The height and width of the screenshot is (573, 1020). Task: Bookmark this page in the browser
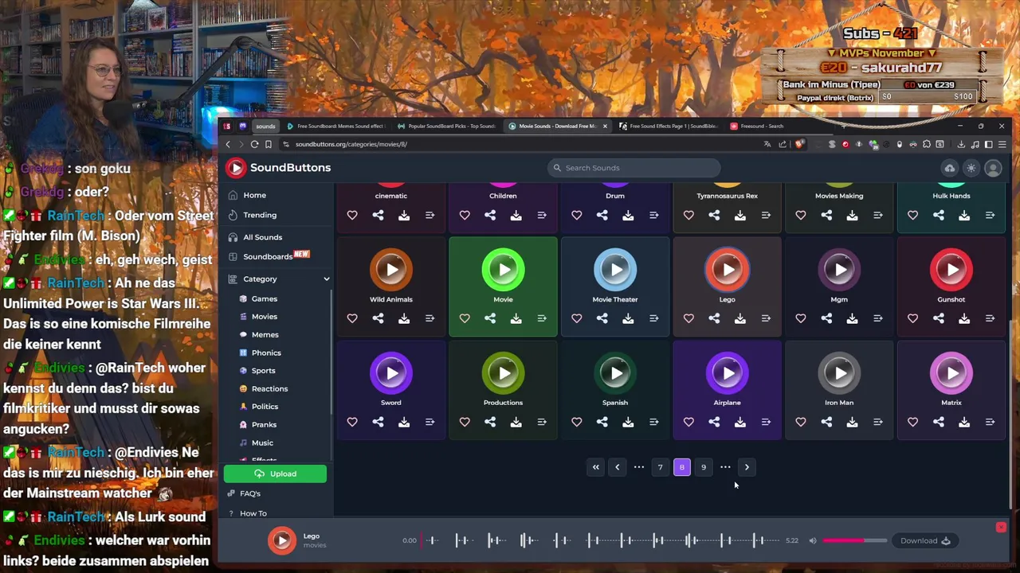269,144
